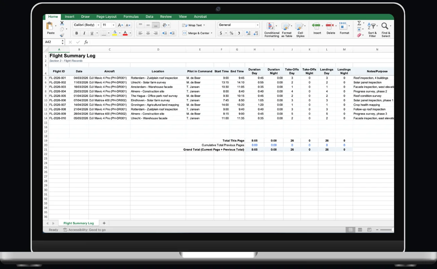Screen dimensions: 437x269
Task: Click the Clear eraser icon
Action: 359,35
